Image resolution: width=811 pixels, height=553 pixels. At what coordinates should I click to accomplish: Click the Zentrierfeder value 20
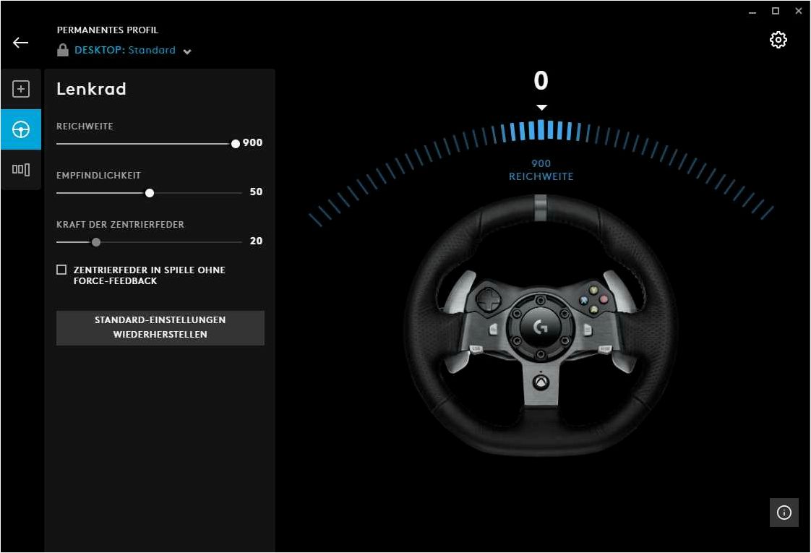256,241
